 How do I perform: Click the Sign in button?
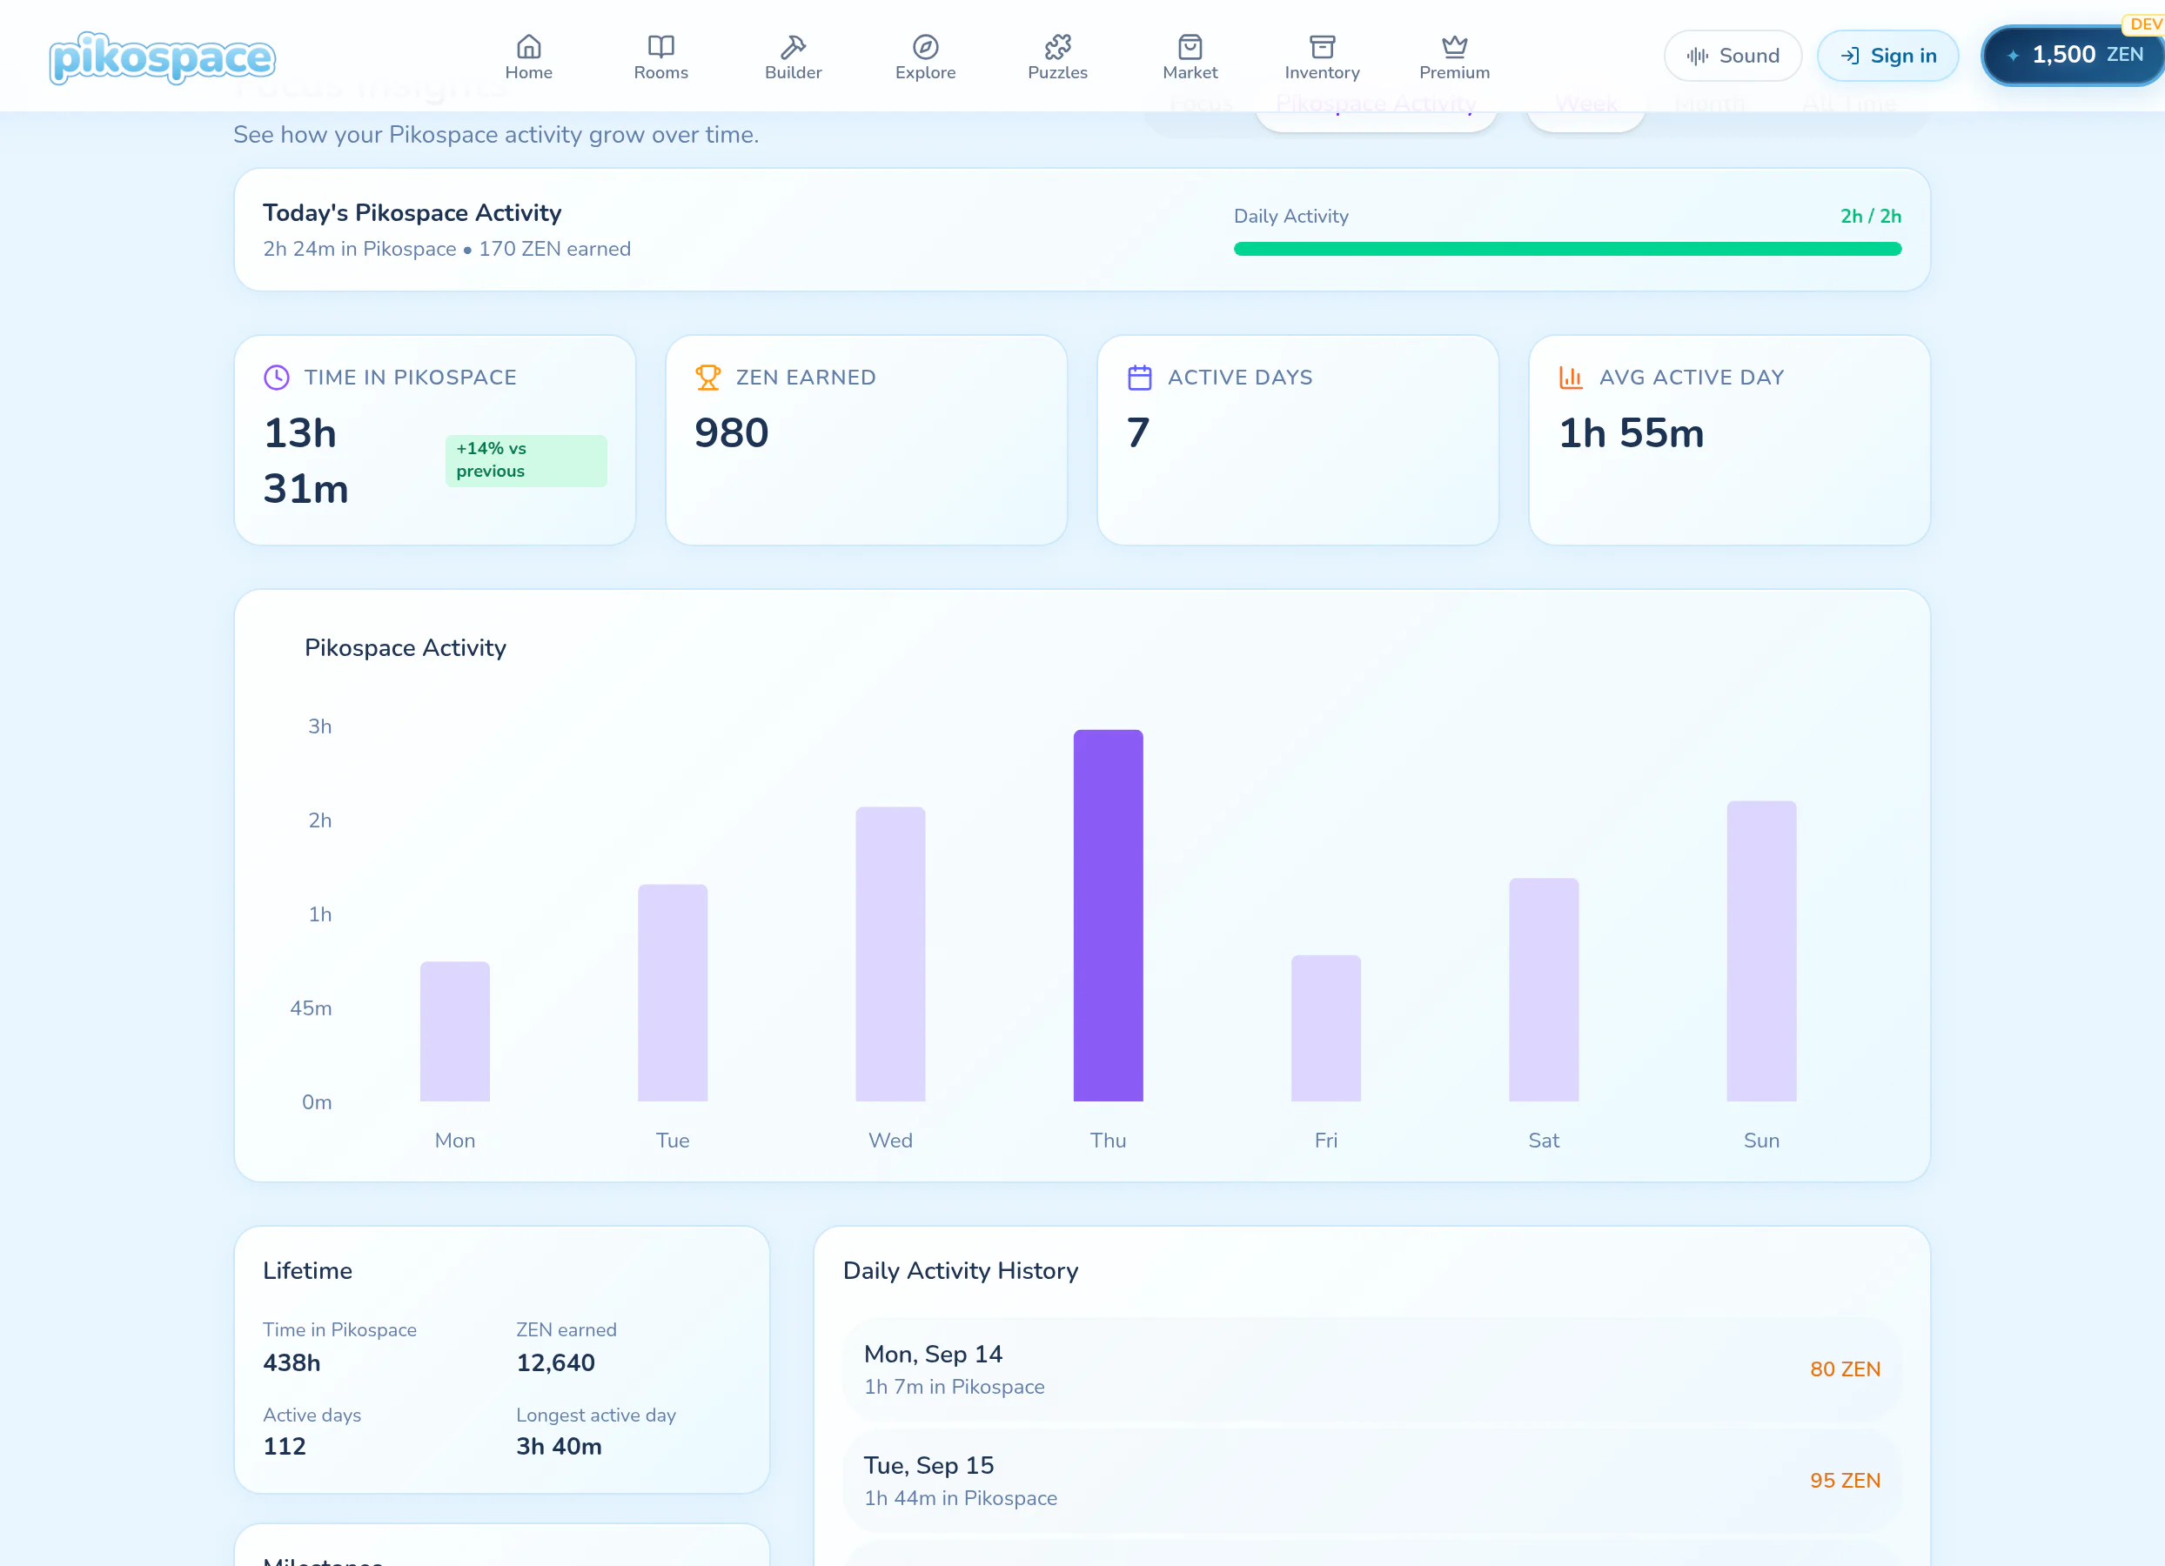(1887, 56)
